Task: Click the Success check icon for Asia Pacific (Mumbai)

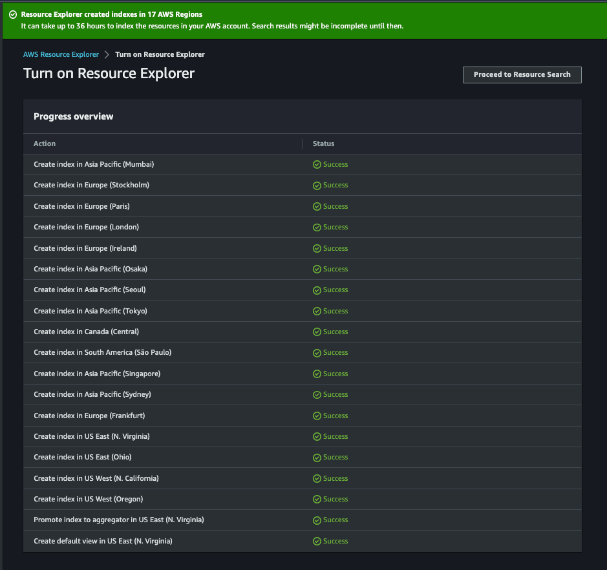Action: 317,164
